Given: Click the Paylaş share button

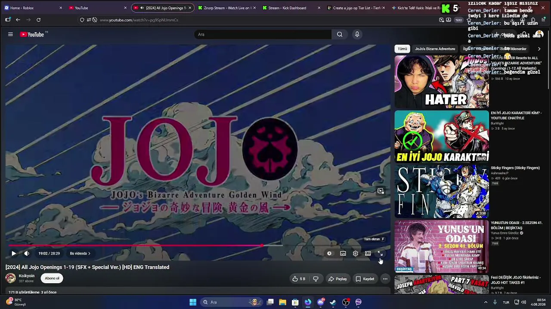Looking at the screenshot, I should pos(337,279).
